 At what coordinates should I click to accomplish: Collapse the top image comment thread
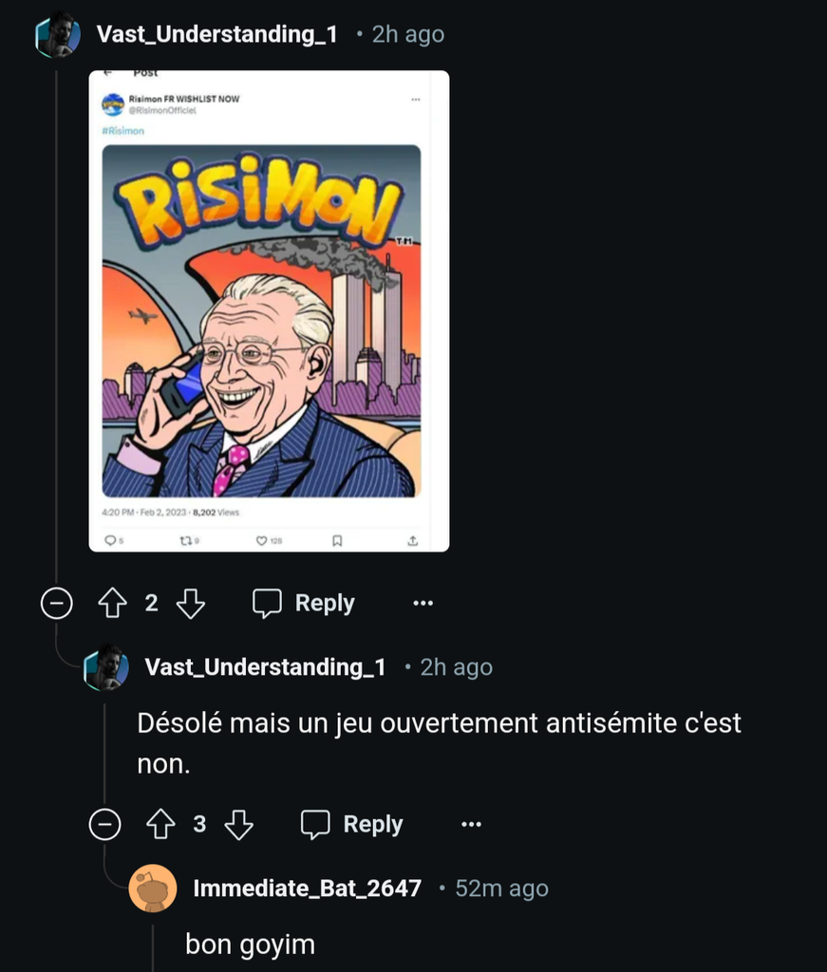[x=57, y=604]
